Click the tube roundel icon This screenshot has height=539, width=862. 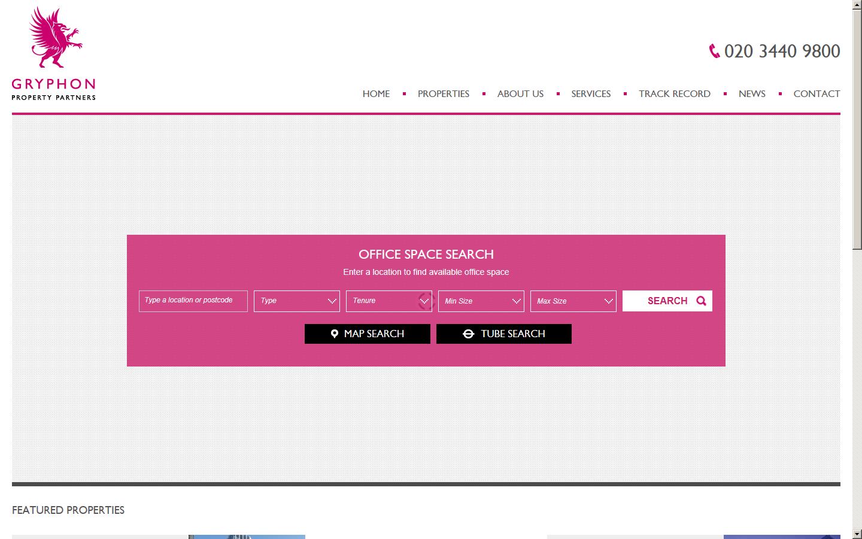click(468, 334)
